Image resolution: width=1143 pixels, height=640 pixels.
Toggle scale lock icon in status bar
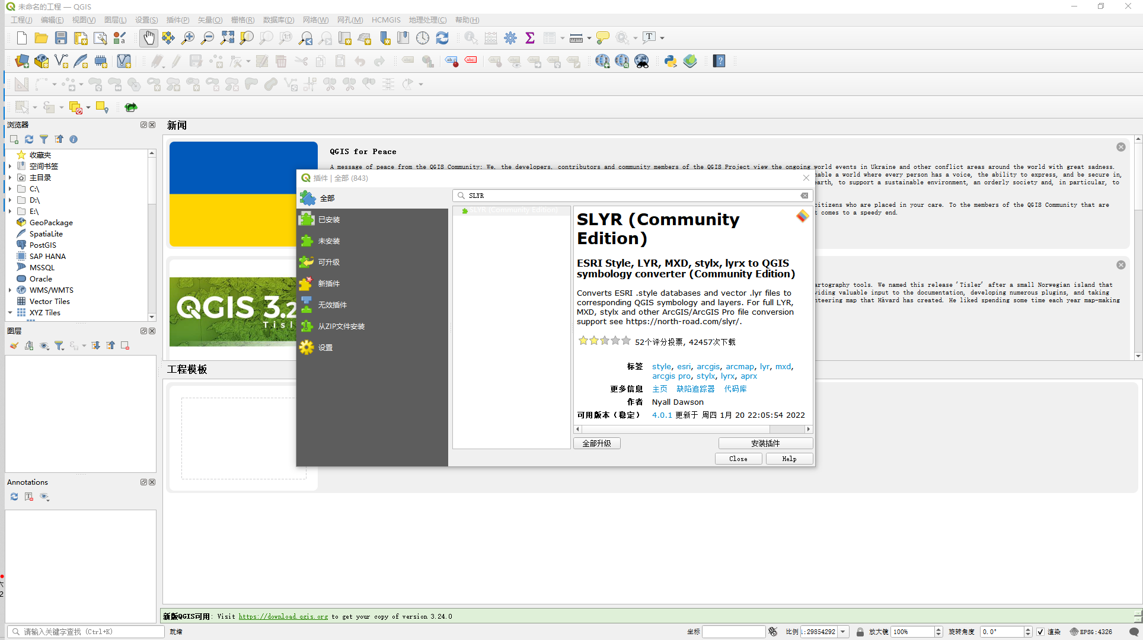coord(860,632)
